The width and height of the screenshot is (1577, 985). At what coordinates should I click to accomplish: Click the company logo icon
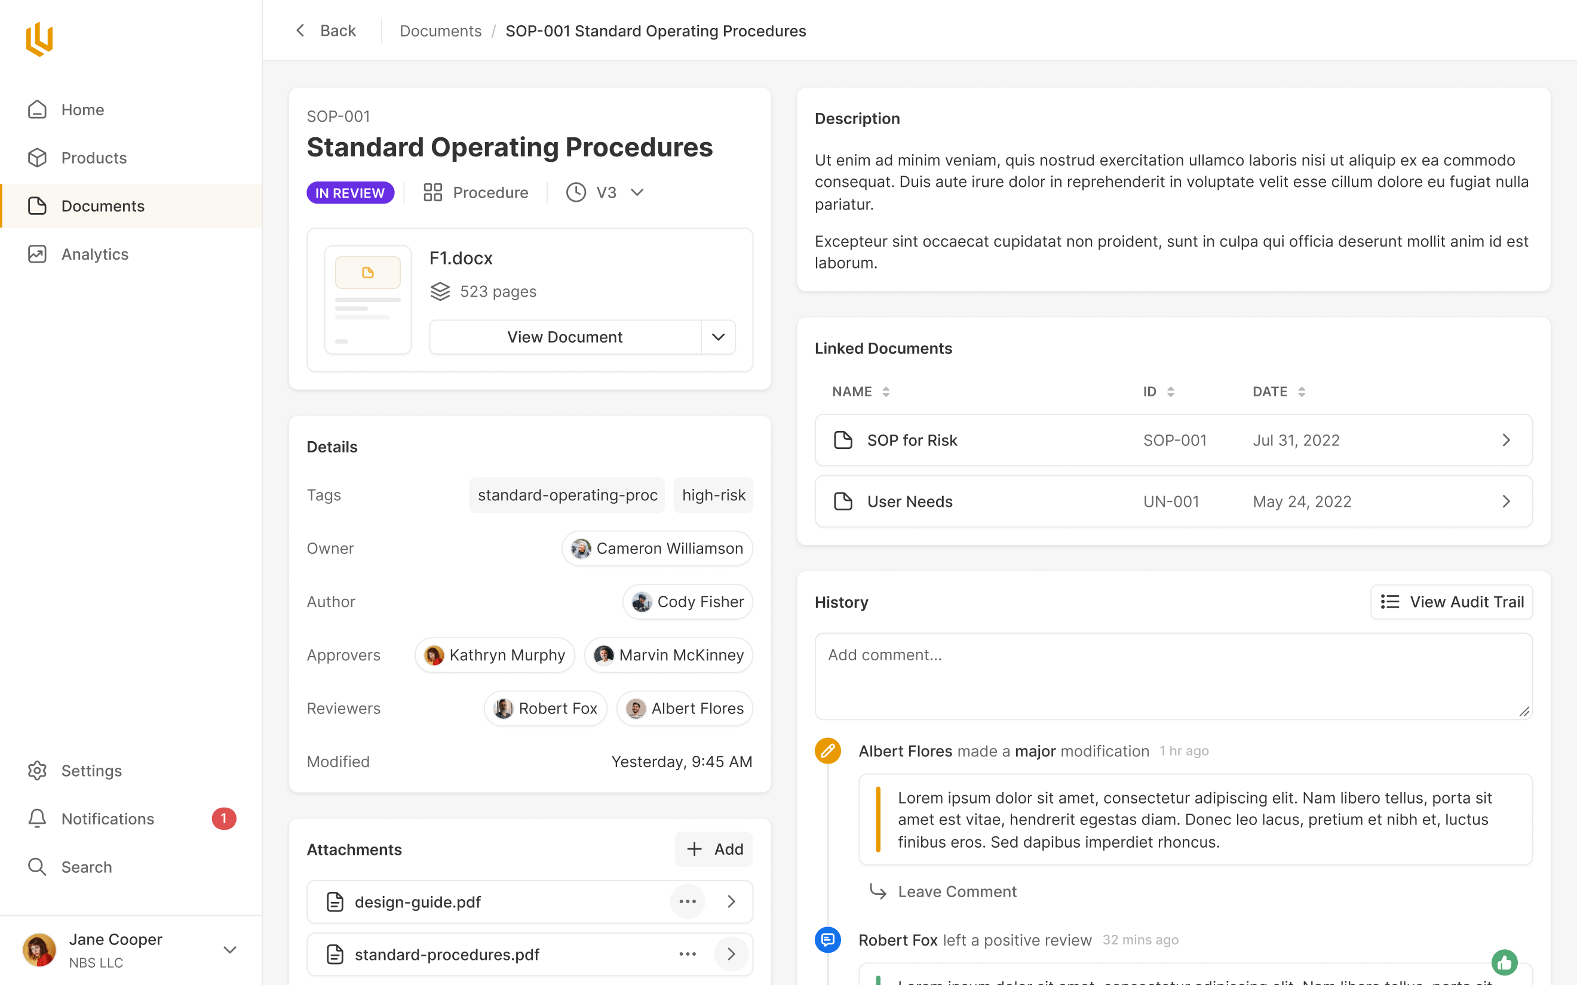(x=39, y=39)
